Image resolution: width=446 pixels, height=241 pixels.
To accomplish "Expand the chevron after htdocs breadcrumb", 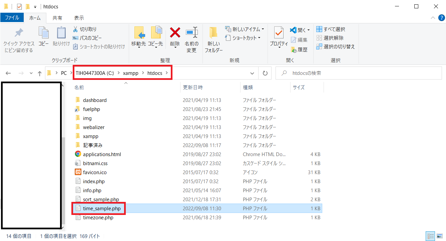I will pos(167,73).
